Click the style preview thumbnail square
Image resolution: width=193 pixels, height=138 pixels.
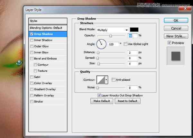pos(176,56)
